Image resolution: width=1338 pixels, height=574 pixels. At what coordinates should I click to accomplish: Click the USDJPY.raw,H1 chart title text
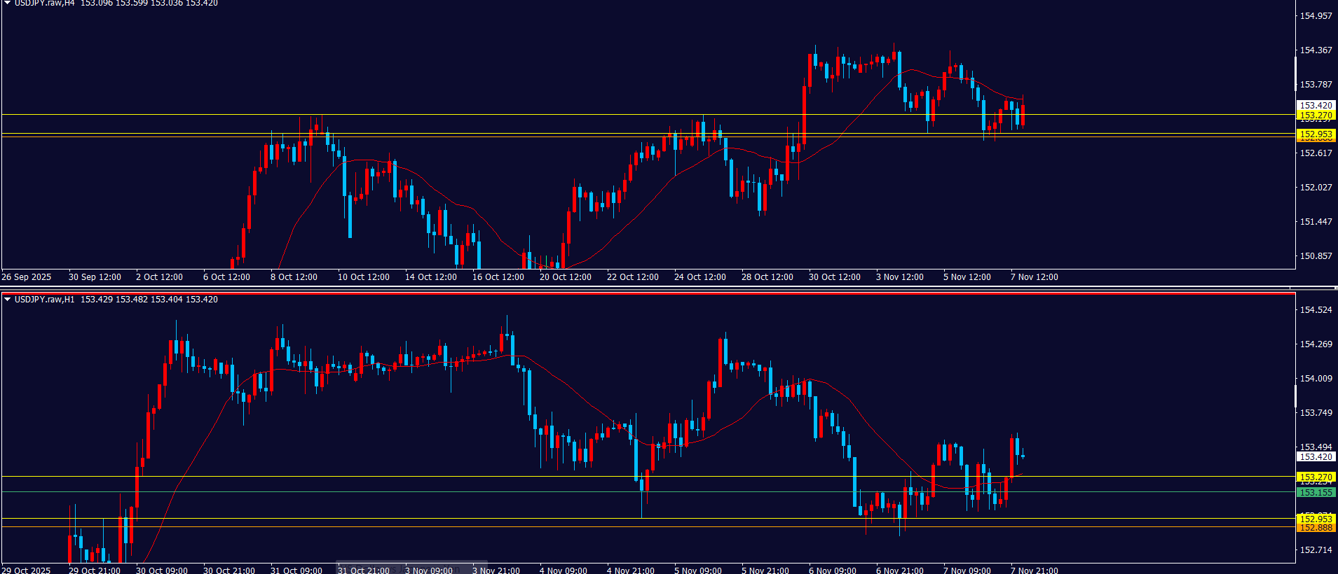click(44, 300)
